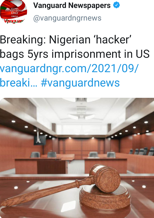
Task: Open the attached courtroom photo
Action: (x=77, y=158)
